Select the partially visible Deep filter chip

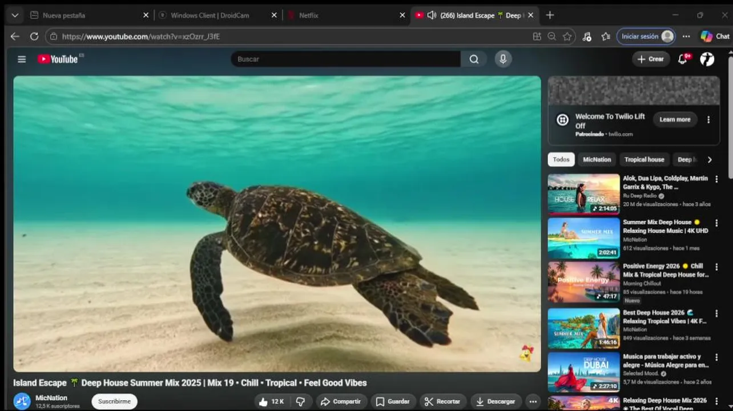point(686,160)
